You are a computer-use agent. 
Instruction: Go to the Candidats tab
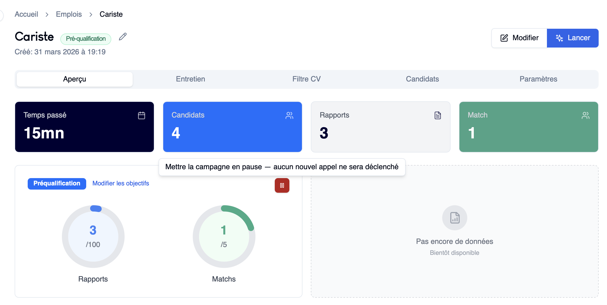pyautogui.click(x=422, y=79)
